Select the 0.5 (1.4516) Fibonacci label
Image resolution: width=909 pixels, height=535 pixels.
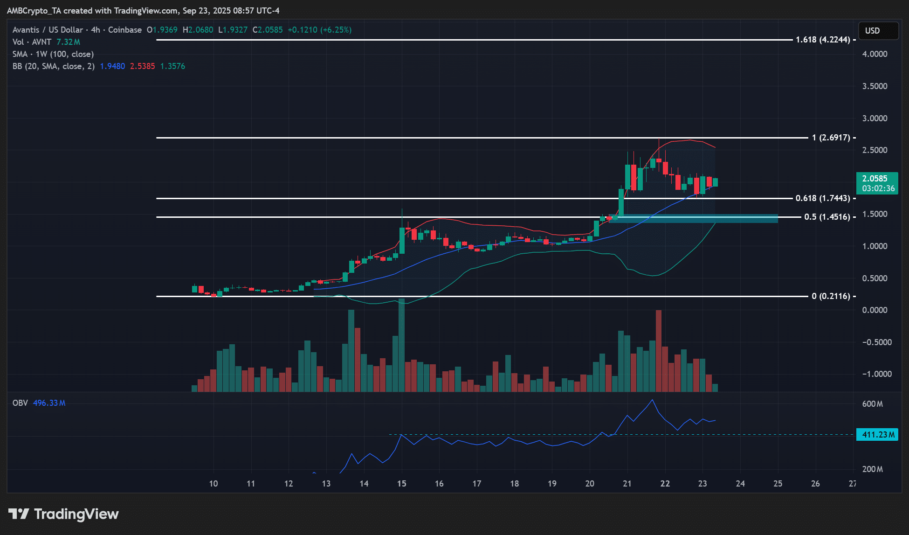point(827,217)
